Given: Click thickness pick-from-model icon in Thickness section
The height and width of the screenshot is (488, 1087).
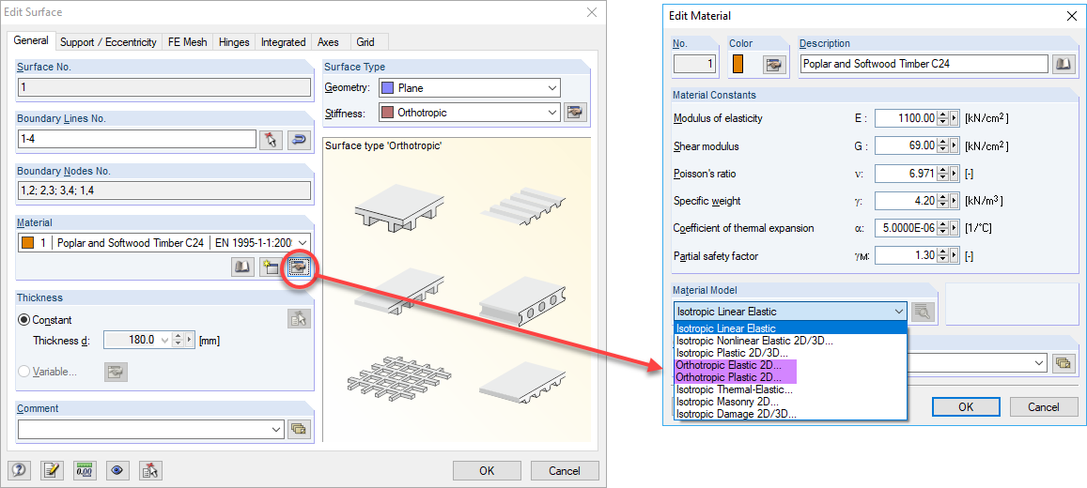Looking at the screenshot, I should point(300,318).
